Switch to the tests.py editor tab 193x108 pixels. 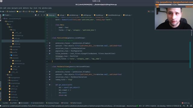pos(127,15)
